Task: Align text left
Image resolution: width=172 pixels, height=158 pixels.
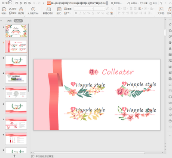Action: click(x=119, y=13)
